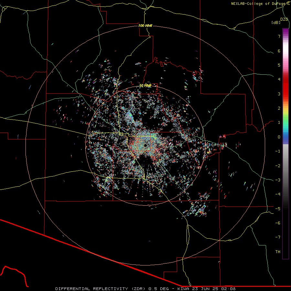
Task: Click the [dB] units label above the scale
Action: pos(276,22)
